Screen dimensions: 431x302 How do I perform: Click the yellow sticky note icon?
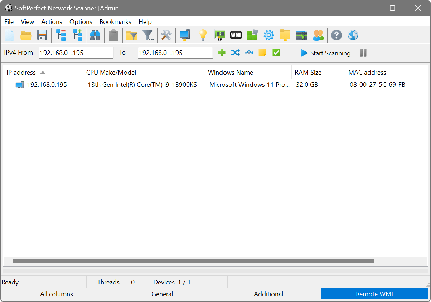coord(262,53)
